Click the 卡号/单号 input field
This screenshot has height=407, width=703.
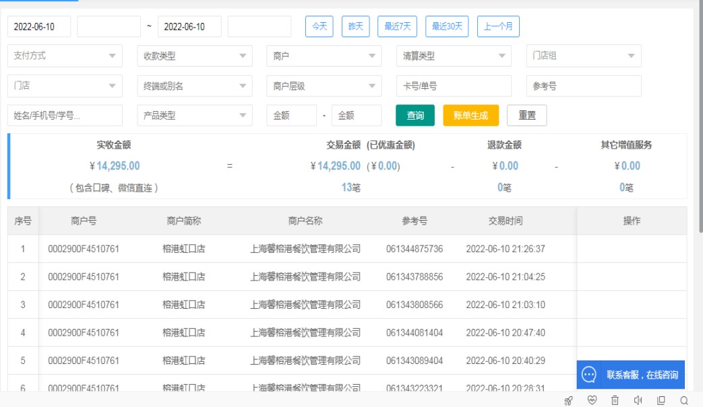[x=454, y=86]
